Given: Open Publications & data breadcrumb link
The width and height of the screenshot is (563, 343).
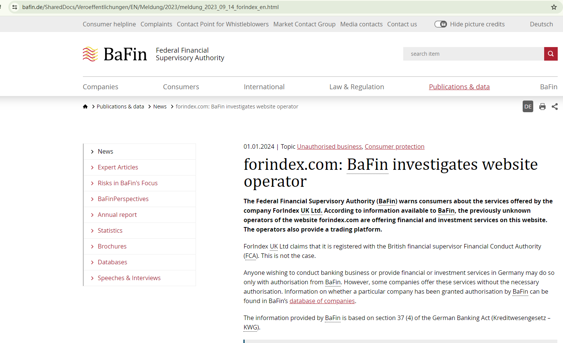Looking at the screenshot, I should (120, 107).
